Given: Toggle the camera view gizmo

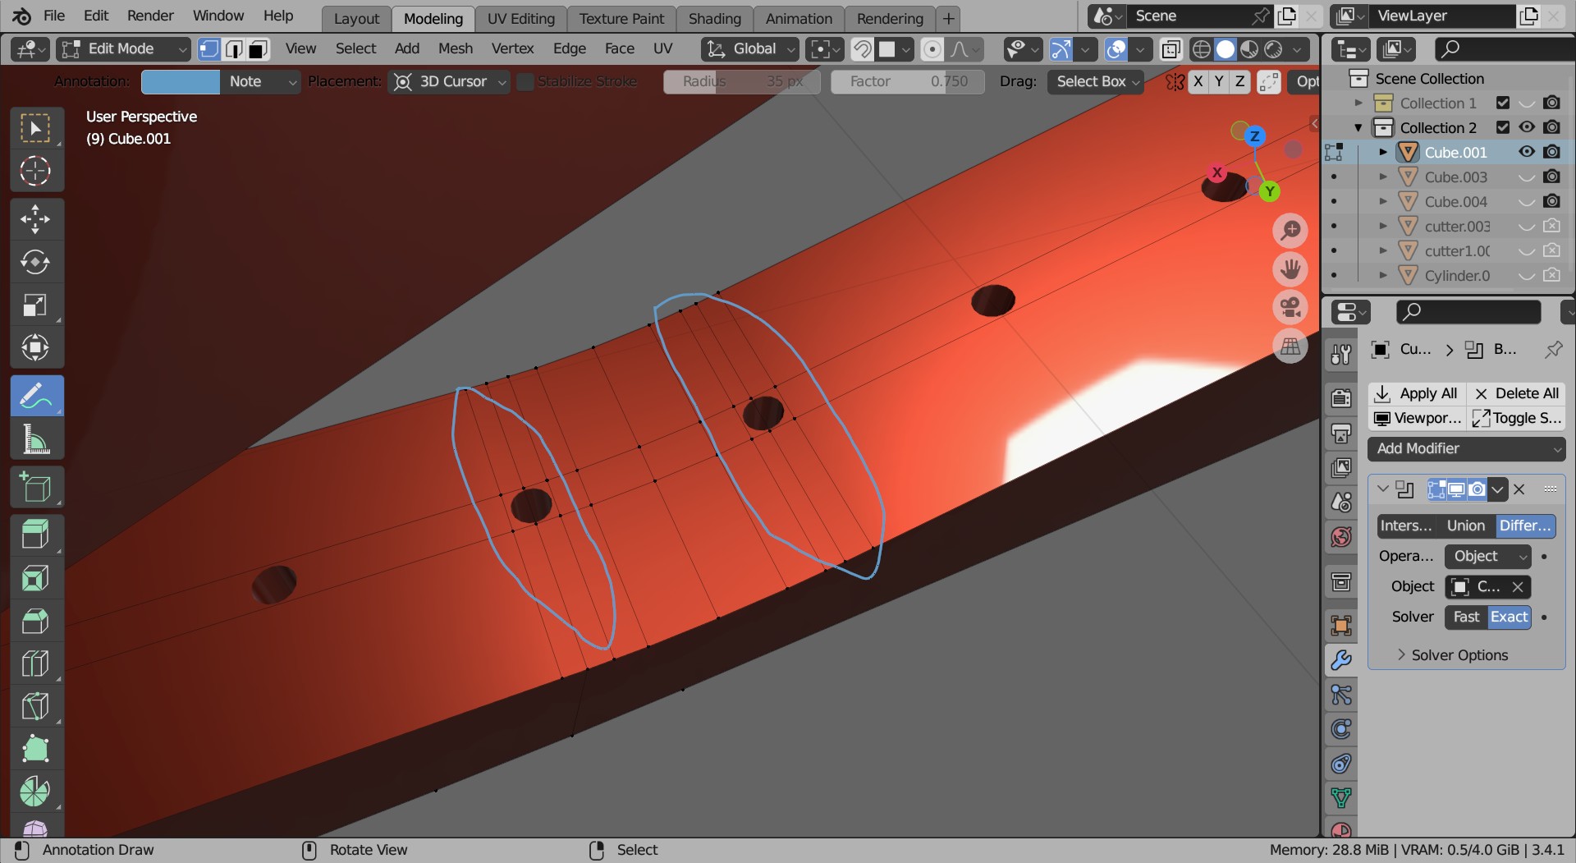Looking at the screenshot, I should (1290, 308).
